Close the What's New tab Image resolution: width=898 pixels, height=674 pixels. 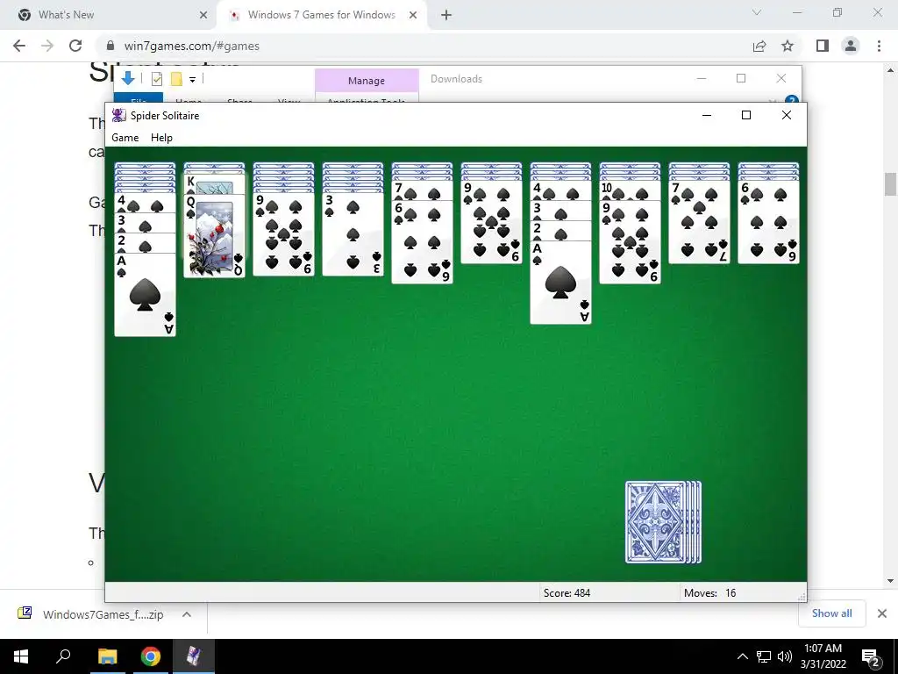203,15
